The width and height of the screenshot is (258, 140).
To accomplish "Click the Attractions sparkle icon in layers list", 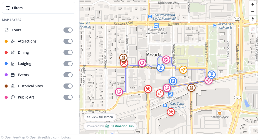I will click(13, 41).
